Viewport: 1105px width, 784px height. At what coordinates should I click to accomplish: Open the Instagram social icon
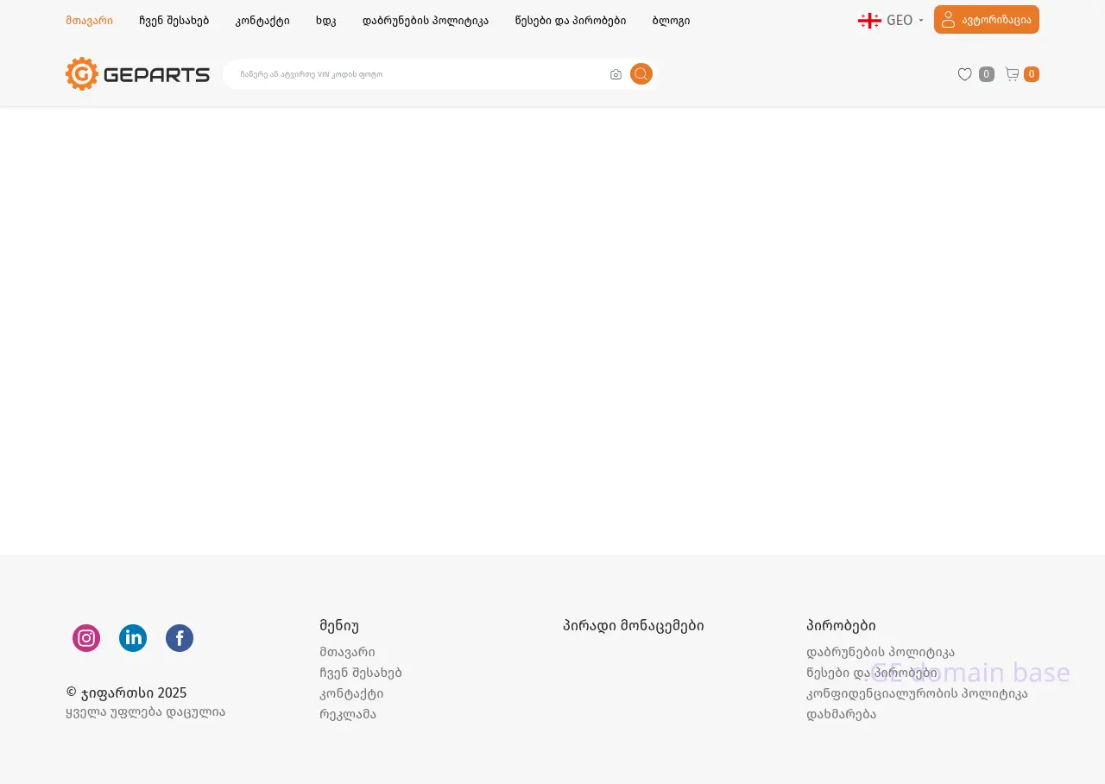86,638
